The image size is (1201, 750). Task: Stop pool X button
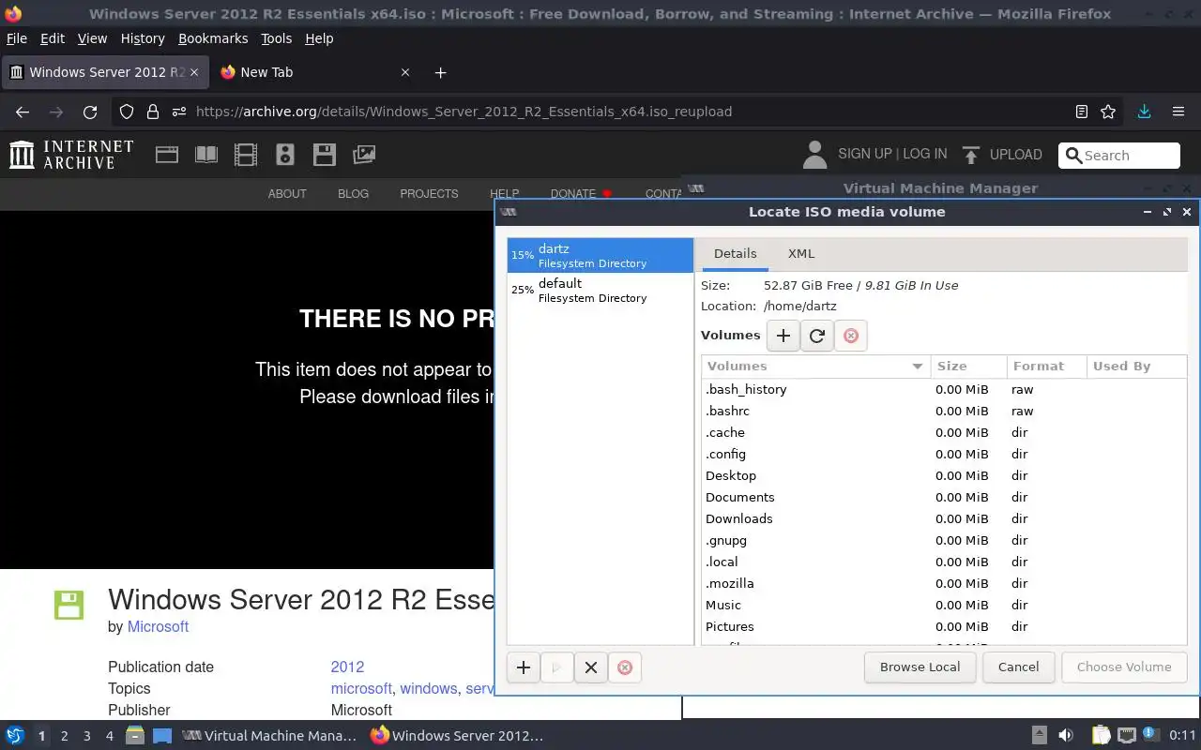pos(591,667)
